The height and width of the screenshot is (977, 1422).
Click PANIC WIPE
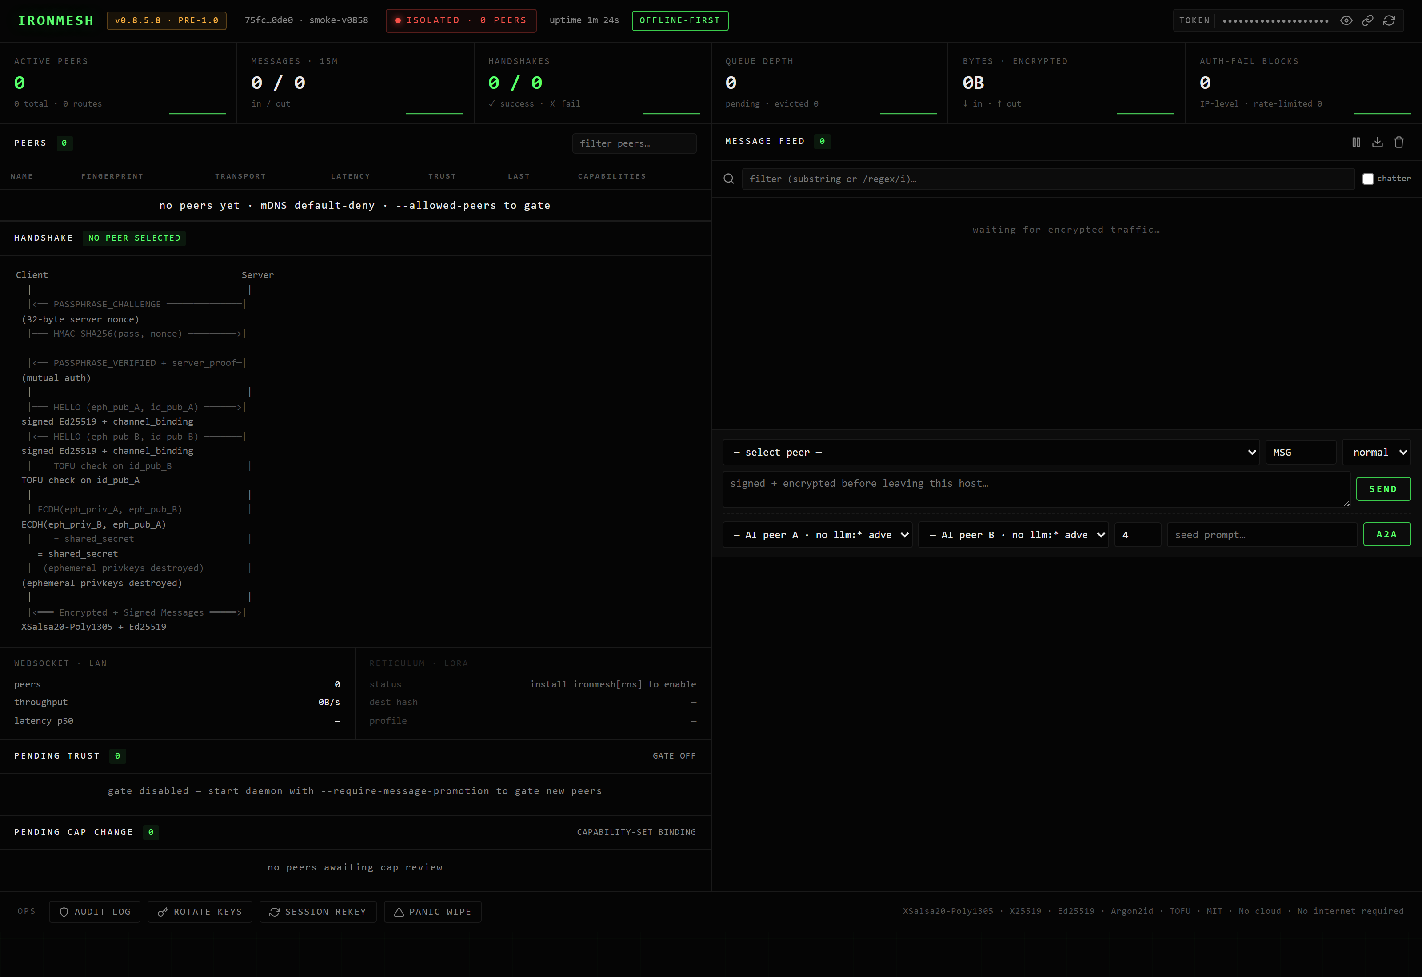pyautogui.click(x=432, y=912)
